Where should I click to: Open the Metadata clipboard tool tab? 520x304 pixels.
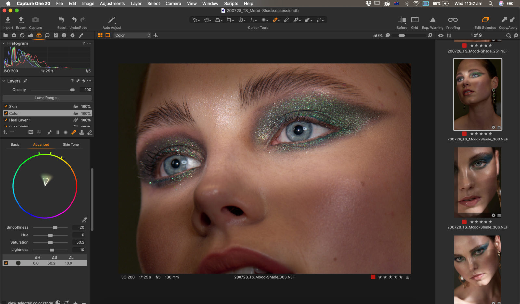56,36
